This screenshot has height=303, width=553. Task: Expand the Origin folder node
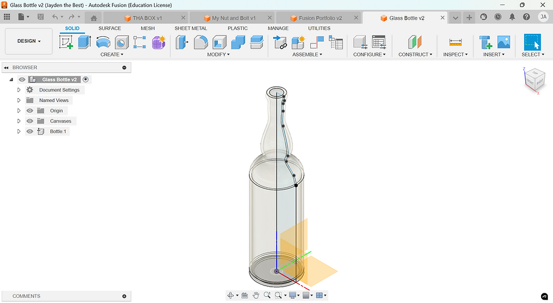coord(19,111)
